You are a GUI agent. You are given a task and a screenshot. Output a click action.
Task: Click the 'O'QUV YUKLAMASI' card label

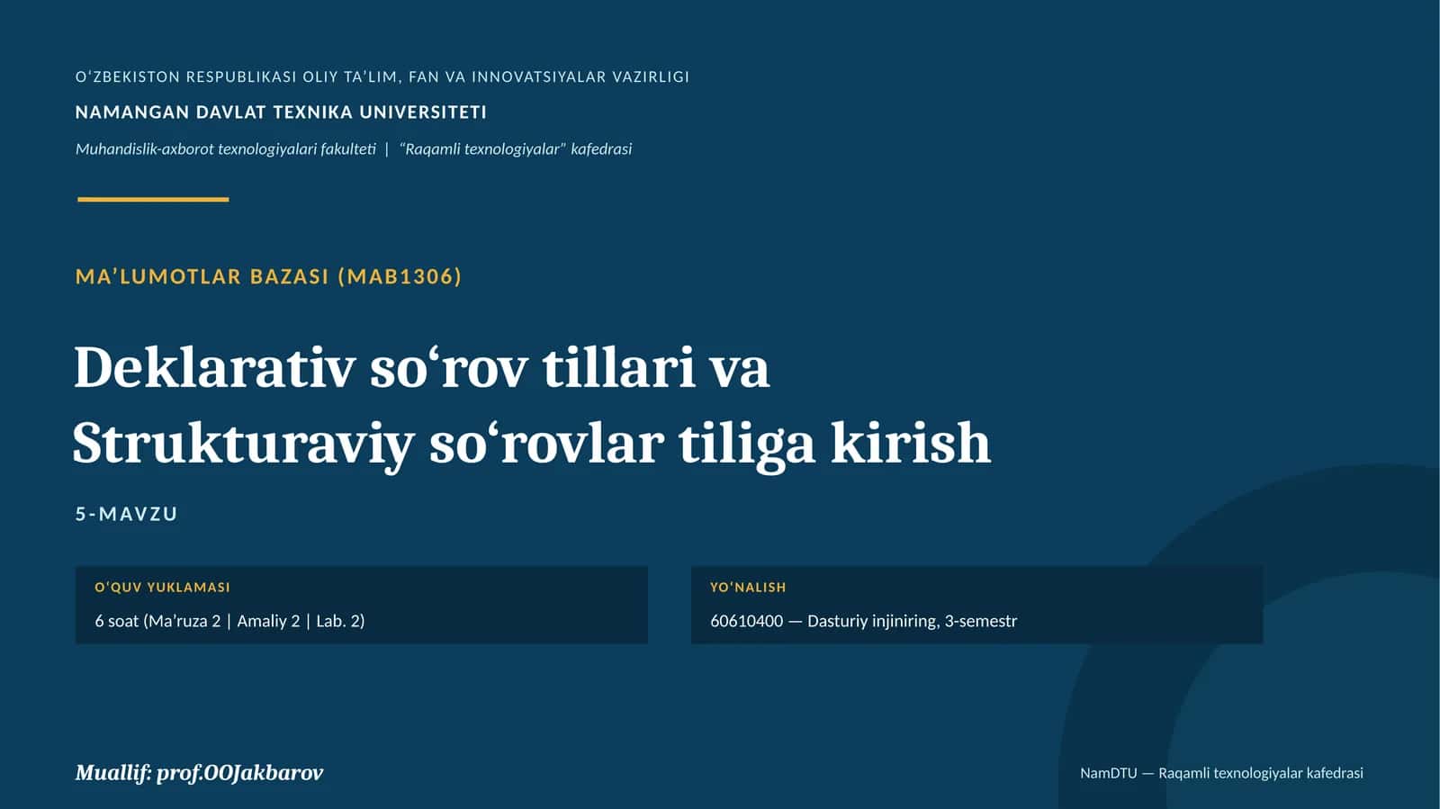pyautogui.click(x=163, y=588)
